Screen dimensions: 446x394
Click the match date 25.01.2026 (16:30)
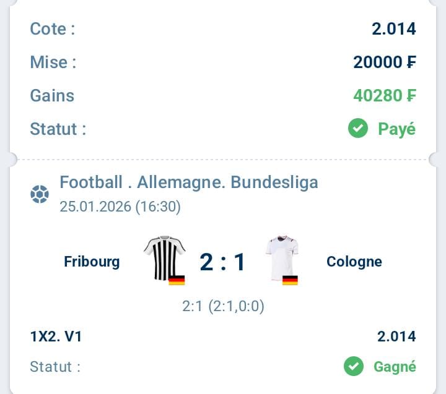[120, 207]
